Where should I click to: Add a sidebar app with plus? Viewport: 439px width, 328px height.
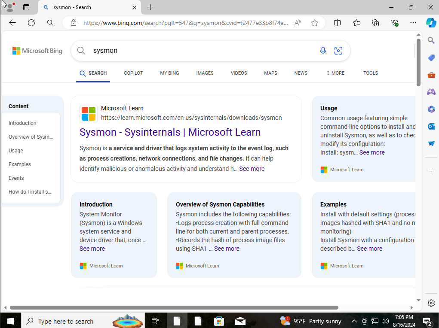pyautogui.click(x=431, y=171)
